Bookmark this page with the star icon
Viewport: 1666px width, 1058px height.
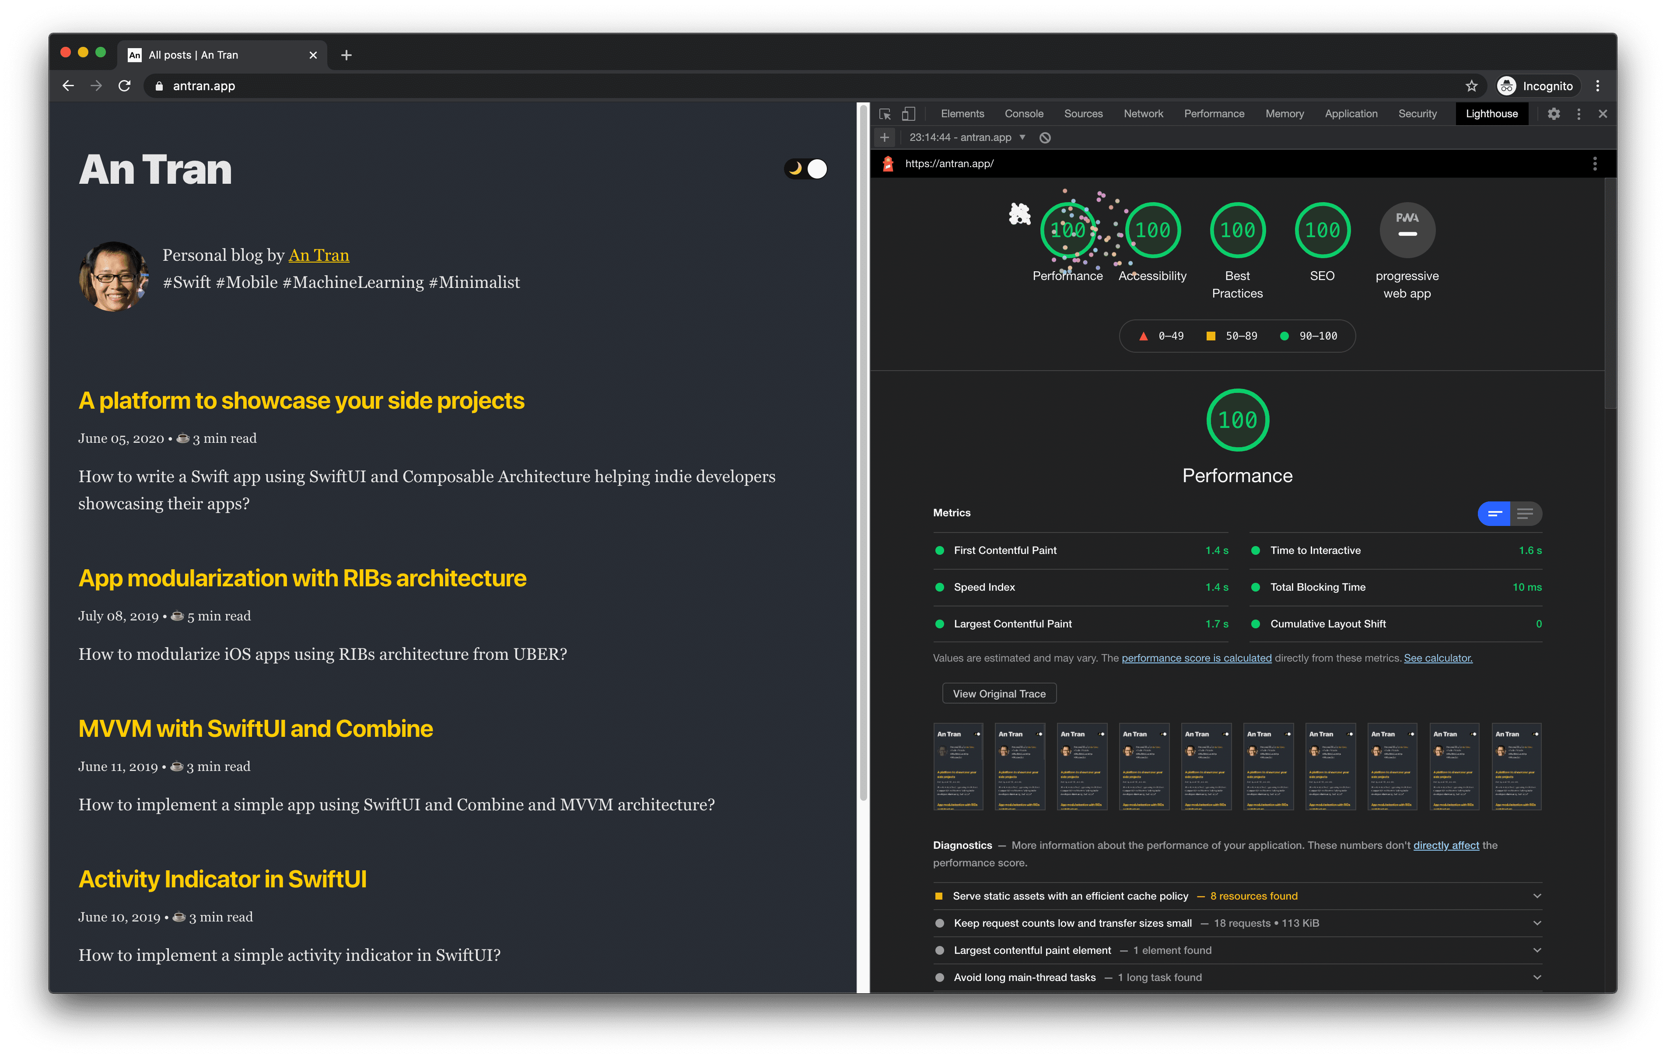point(1471,86)
